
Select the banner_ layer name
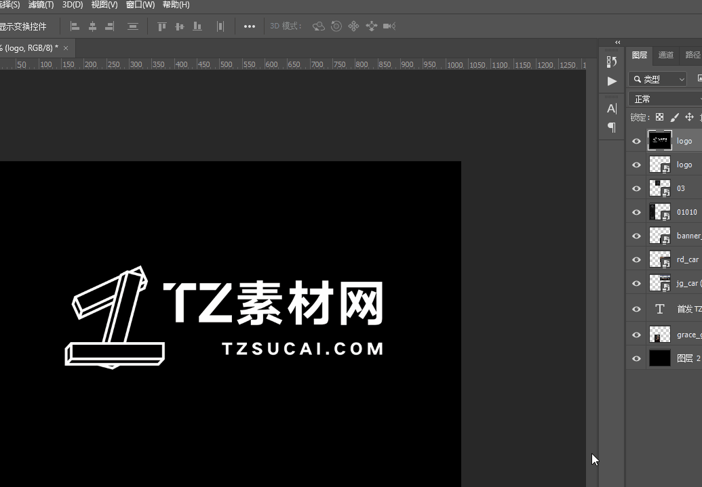pyautogui.click(x=689, y=236)
